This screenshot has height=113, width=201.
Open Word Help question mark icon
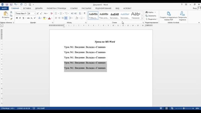(x=182, y=4)
